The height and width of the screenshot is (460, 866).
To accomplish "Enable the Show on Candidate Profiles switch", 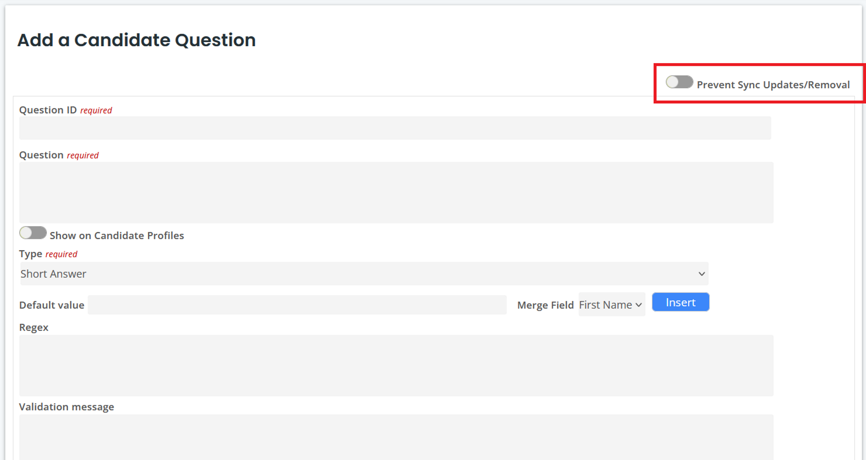I will (x=33, y=233).
